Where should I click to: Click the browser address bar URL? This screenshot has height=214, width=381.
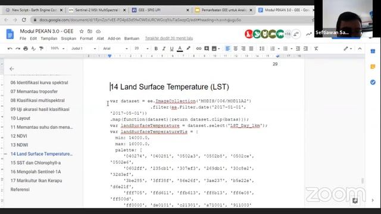click(x=140, y=20)
